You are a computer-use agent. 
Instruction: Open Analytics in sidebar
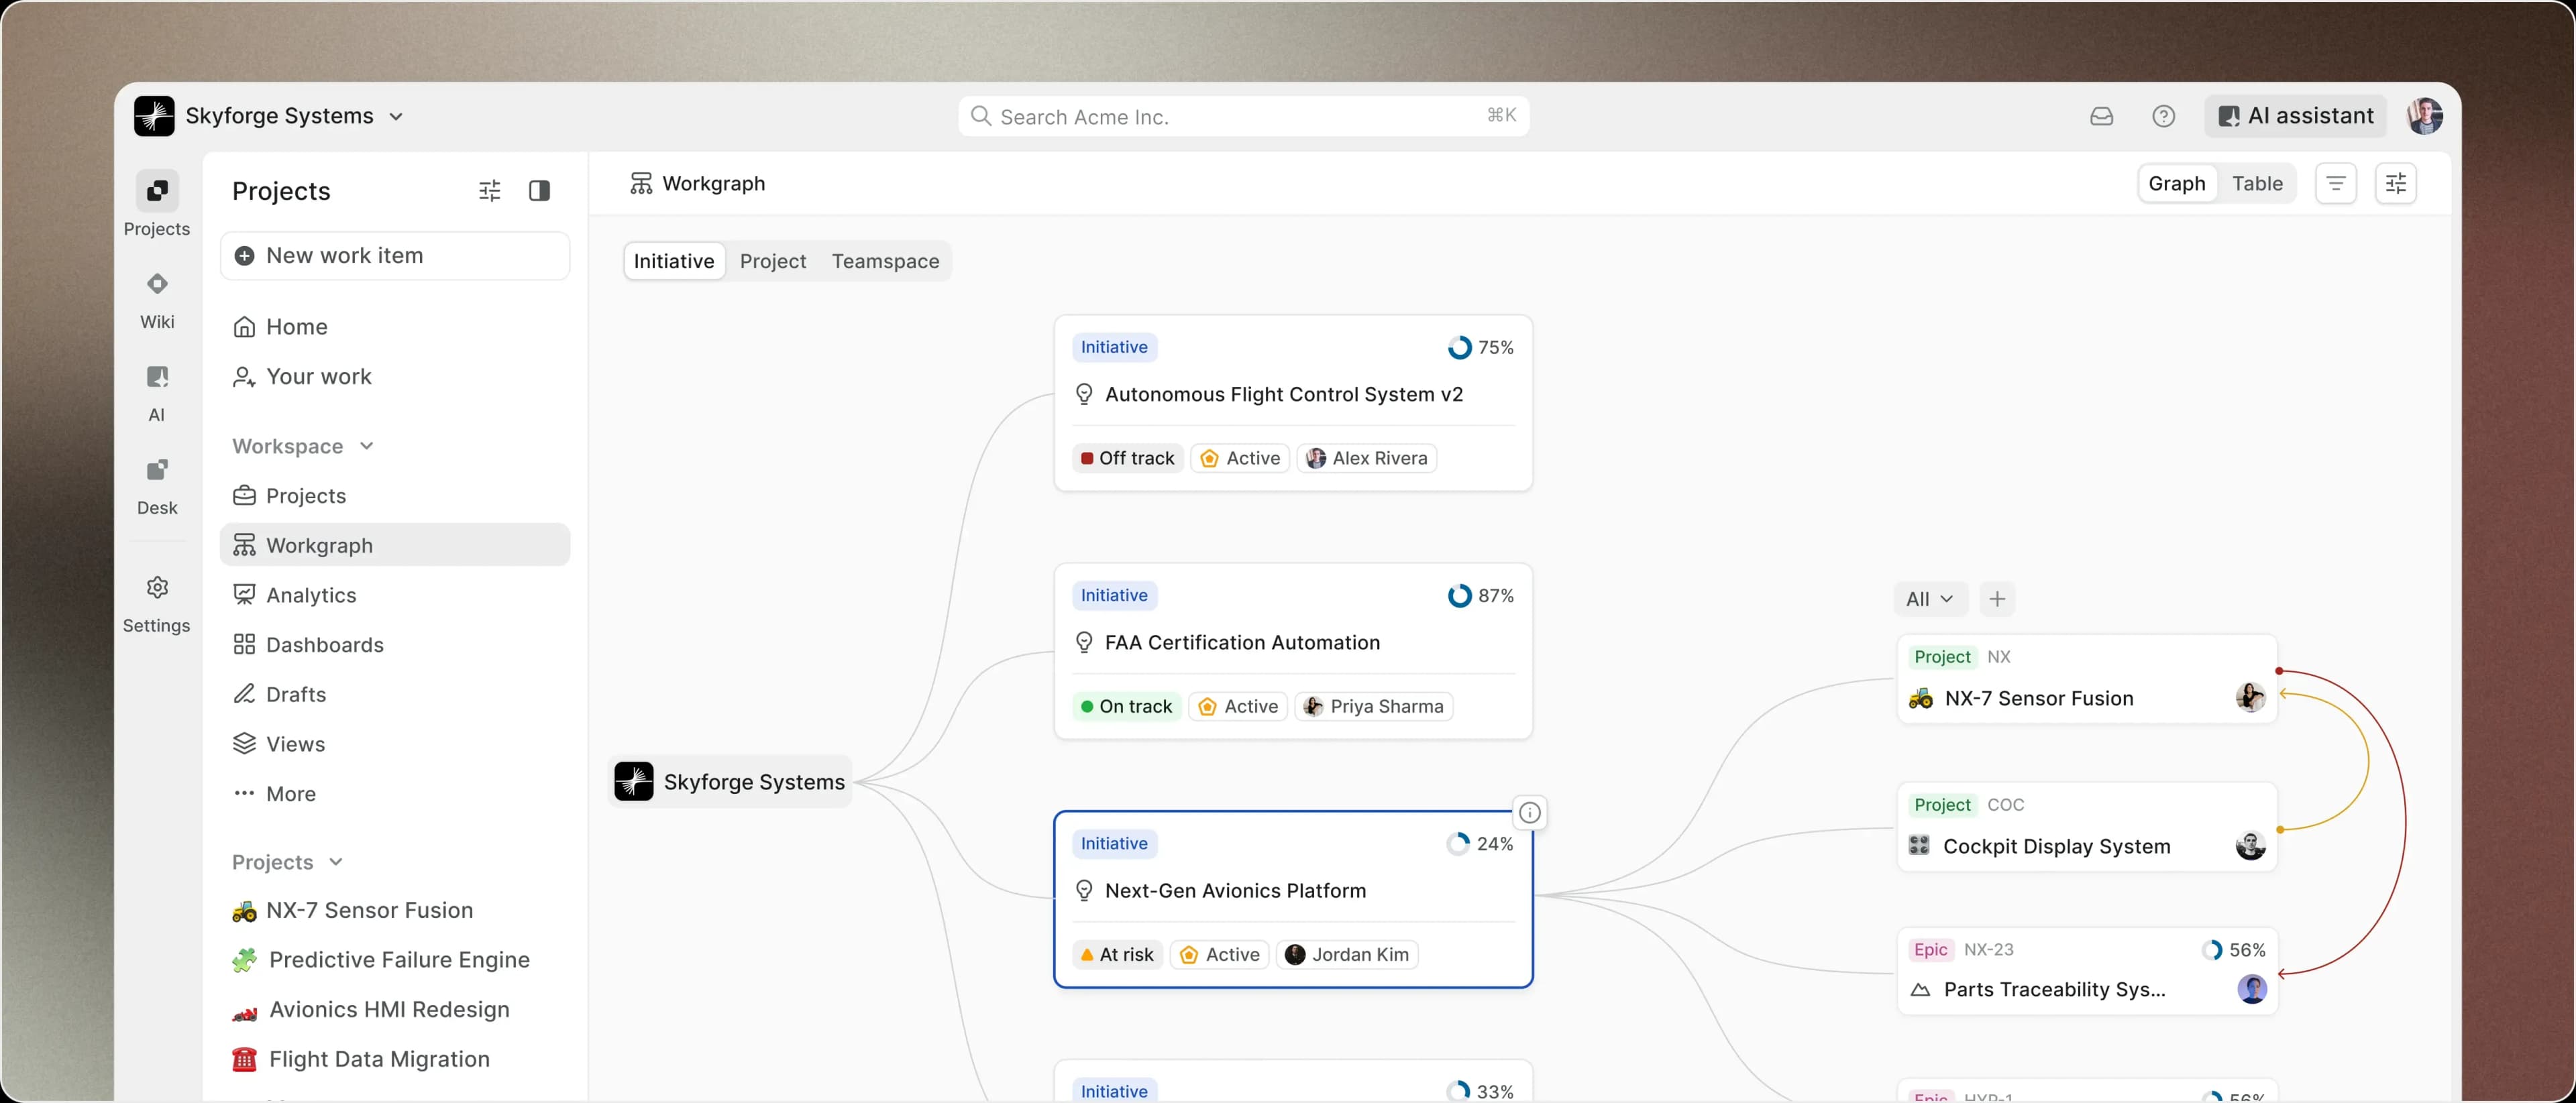(395, 595)
